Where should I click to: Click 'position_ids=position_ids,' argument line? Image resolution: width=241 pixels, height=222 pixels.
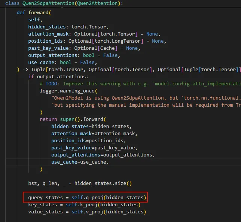coord(89,141)
